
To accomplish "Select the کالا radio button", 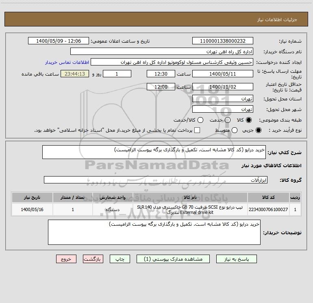I will coord(249,120).
